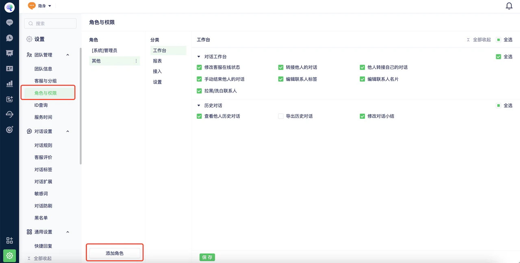Uncheck 修改客服在线状态
520x263 pixels.
199,67
